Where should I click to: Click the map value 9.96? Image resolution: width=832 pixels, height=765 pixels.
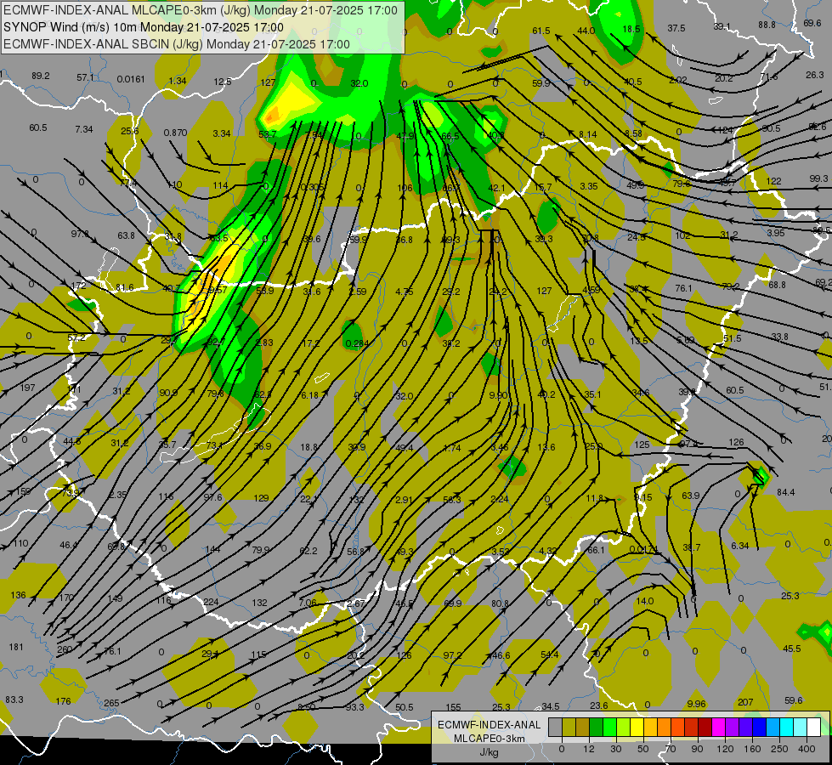pyautogui.click(x=696, y=704)
